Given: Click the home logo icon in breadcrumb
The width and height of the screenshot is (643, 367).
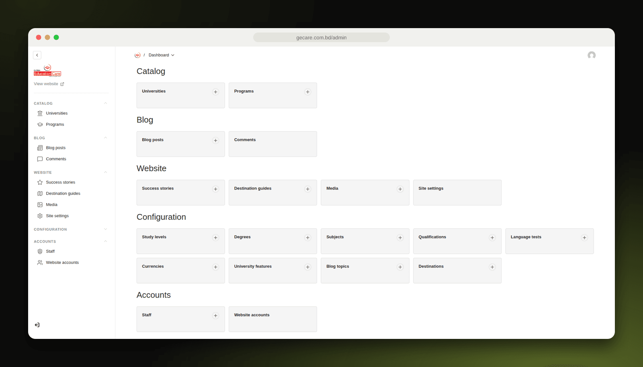Looking at the screenshot, I should 137,55.
